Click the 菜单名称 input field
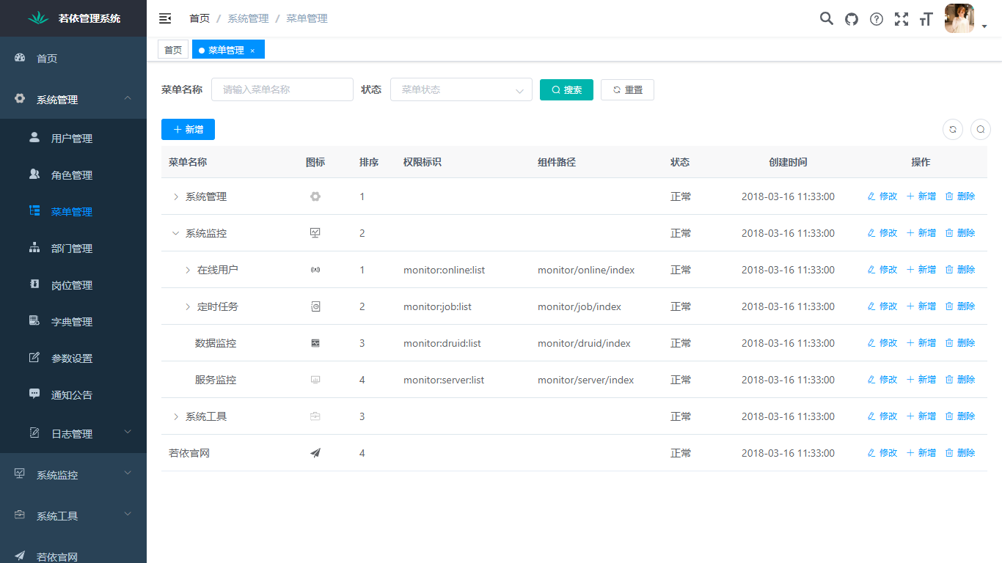 click(x=282, y=89)
